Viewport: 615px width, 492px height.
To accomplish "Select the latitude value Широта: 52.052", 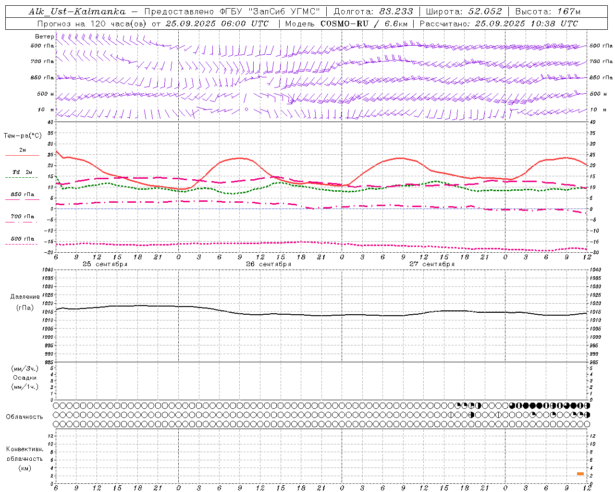I will (x=464, y=12).
